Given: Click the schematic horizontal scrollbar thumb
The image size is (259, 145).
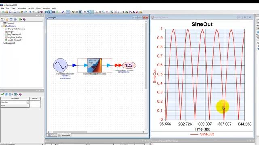Looking at the screenshot, I should [70, 132].
